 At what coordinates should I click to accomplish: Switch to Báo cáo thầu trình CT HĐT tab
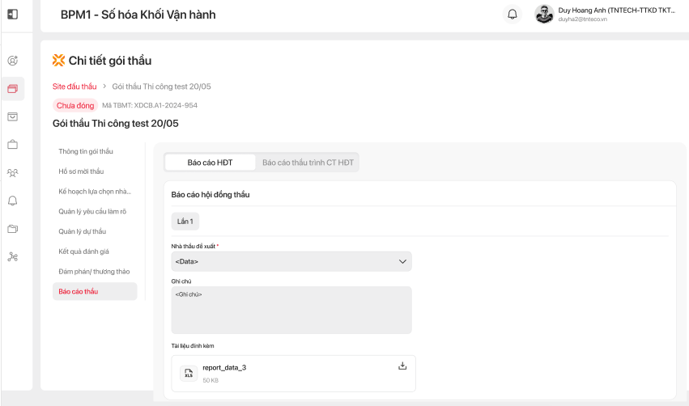tap(308, 163)
